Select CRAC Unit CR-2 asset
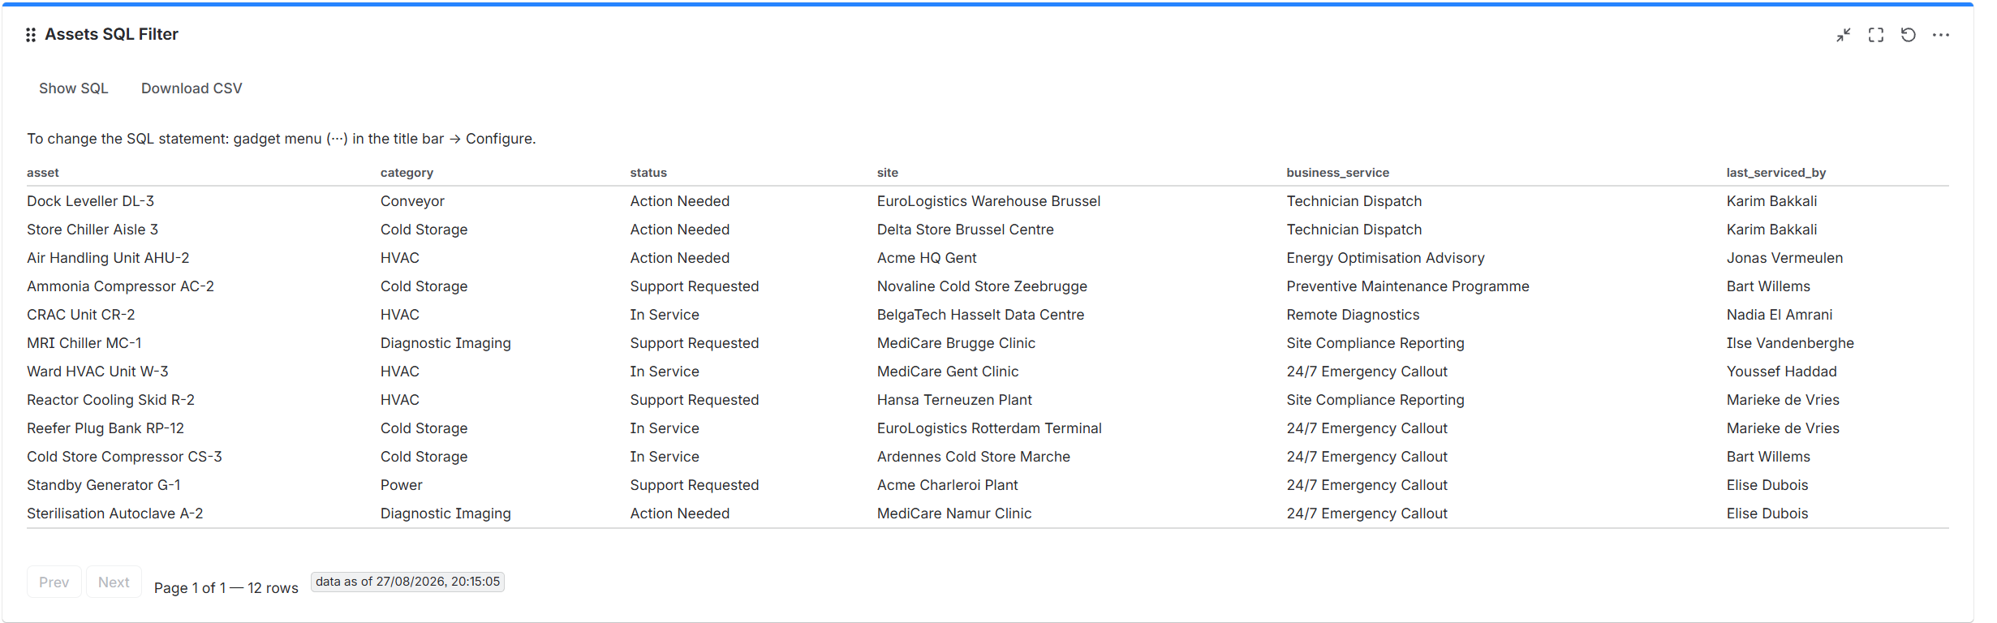1997x623 pixels. click(81, 315)
